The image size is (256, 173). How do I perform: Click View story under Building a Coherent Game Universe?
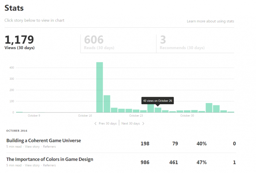(32, 147)
